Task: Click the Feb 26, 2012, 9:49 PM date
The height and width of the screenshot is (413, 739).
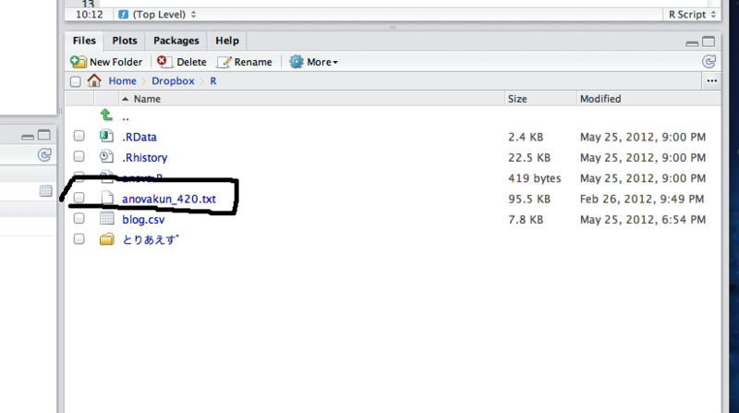Action: 642,199
